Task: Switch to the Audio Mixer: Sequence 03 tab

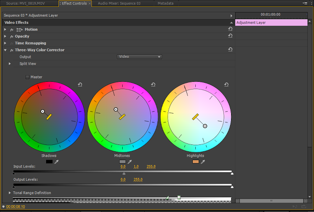Action: pos(119,3)
